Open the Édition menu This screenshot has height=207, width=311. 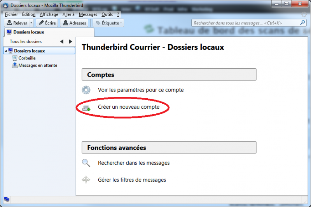[28, 14]
